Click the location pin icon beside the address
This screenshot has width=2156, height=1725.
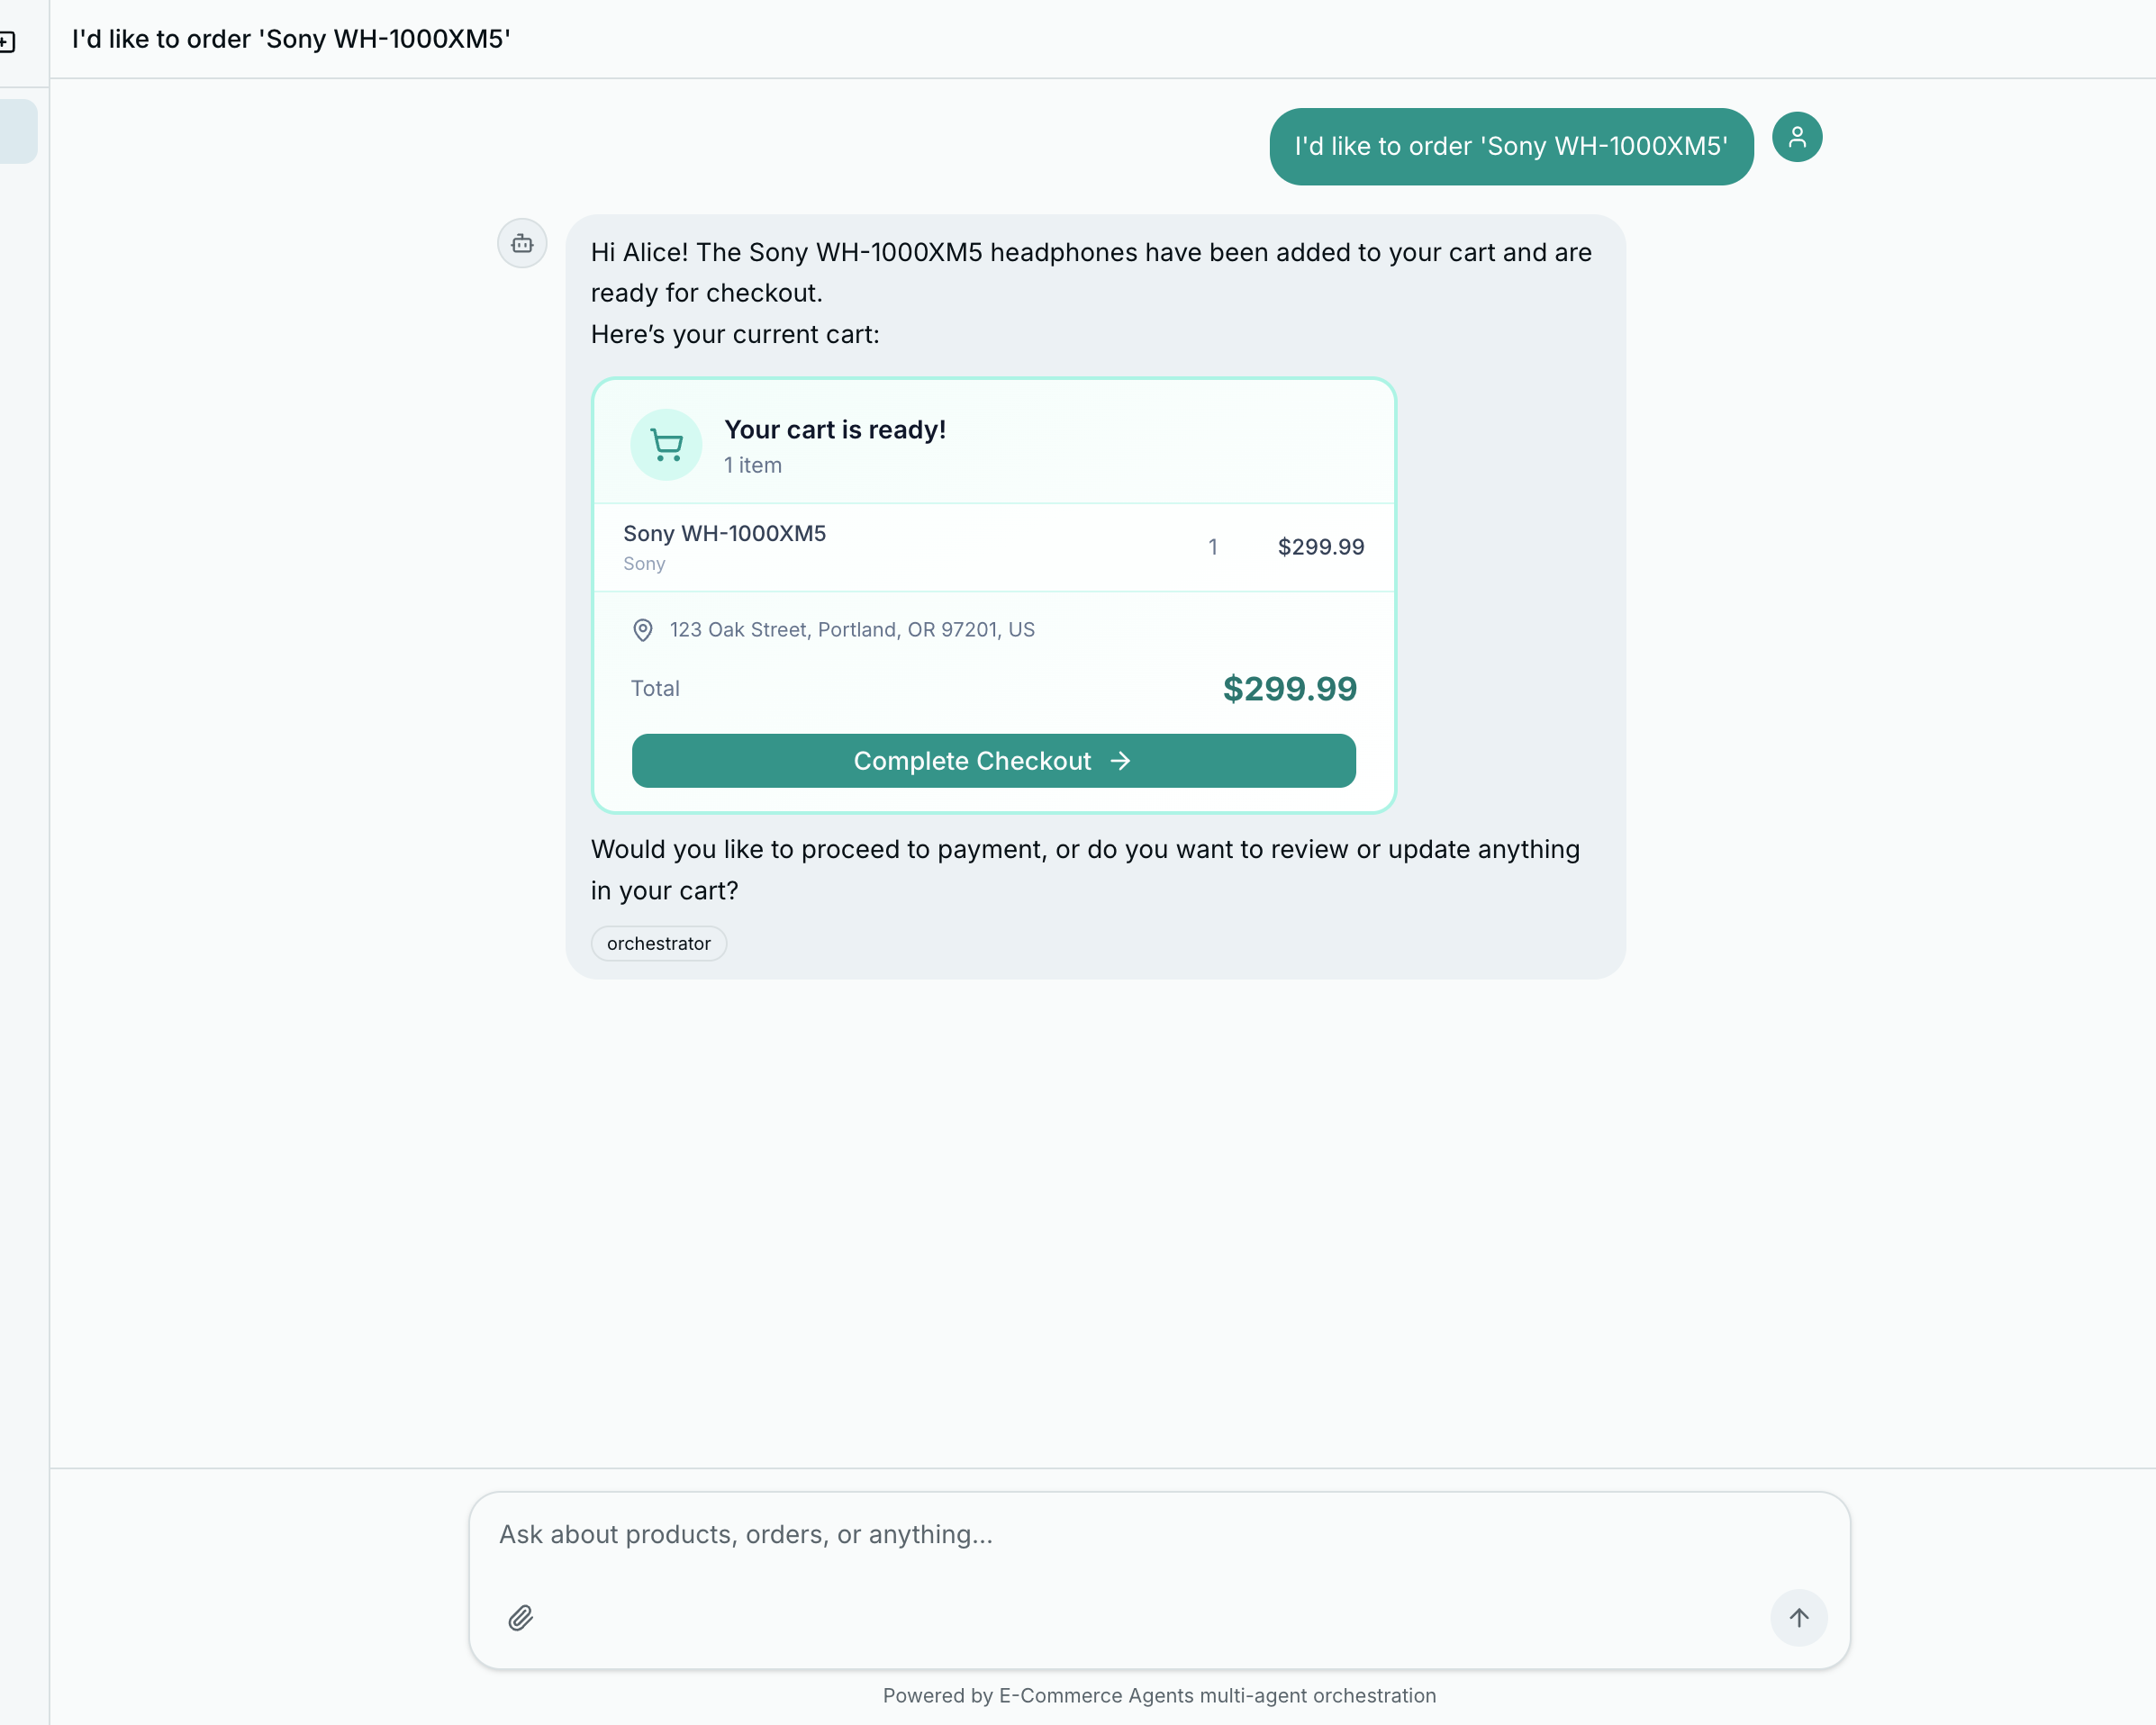click(642, 629)
